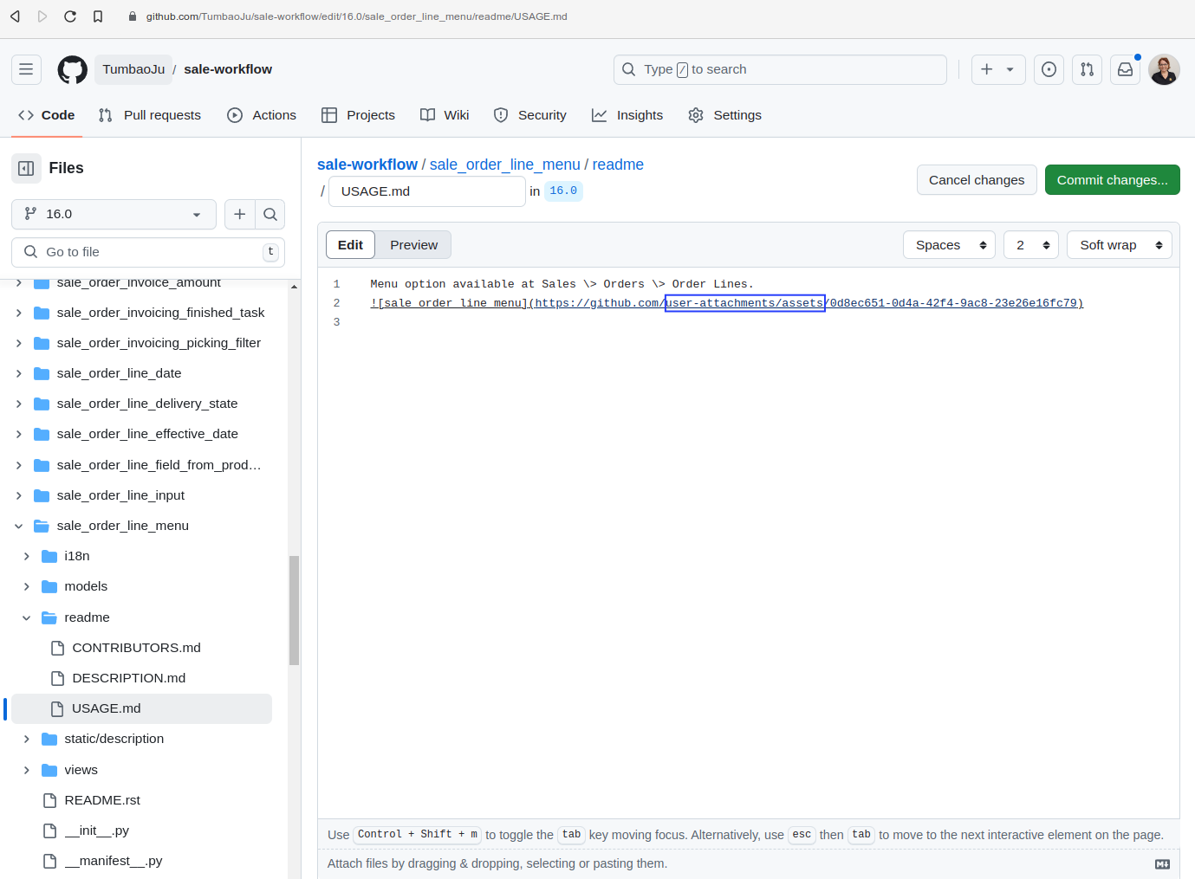Open the Soft wrap mode dropdown
Screen dimensions: 1195x879
(1119, 245)
